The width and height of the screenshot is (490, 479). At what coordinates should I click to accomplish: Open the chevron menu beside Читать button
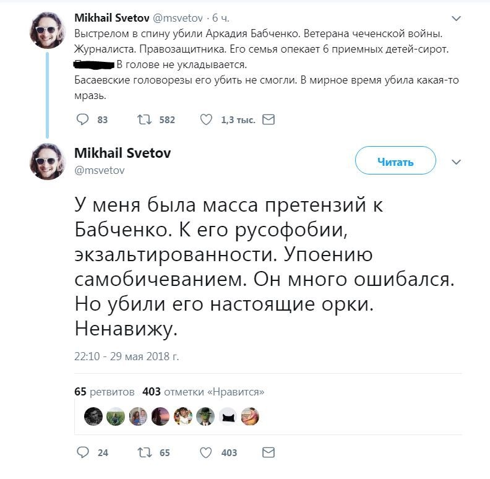point(457,162)
